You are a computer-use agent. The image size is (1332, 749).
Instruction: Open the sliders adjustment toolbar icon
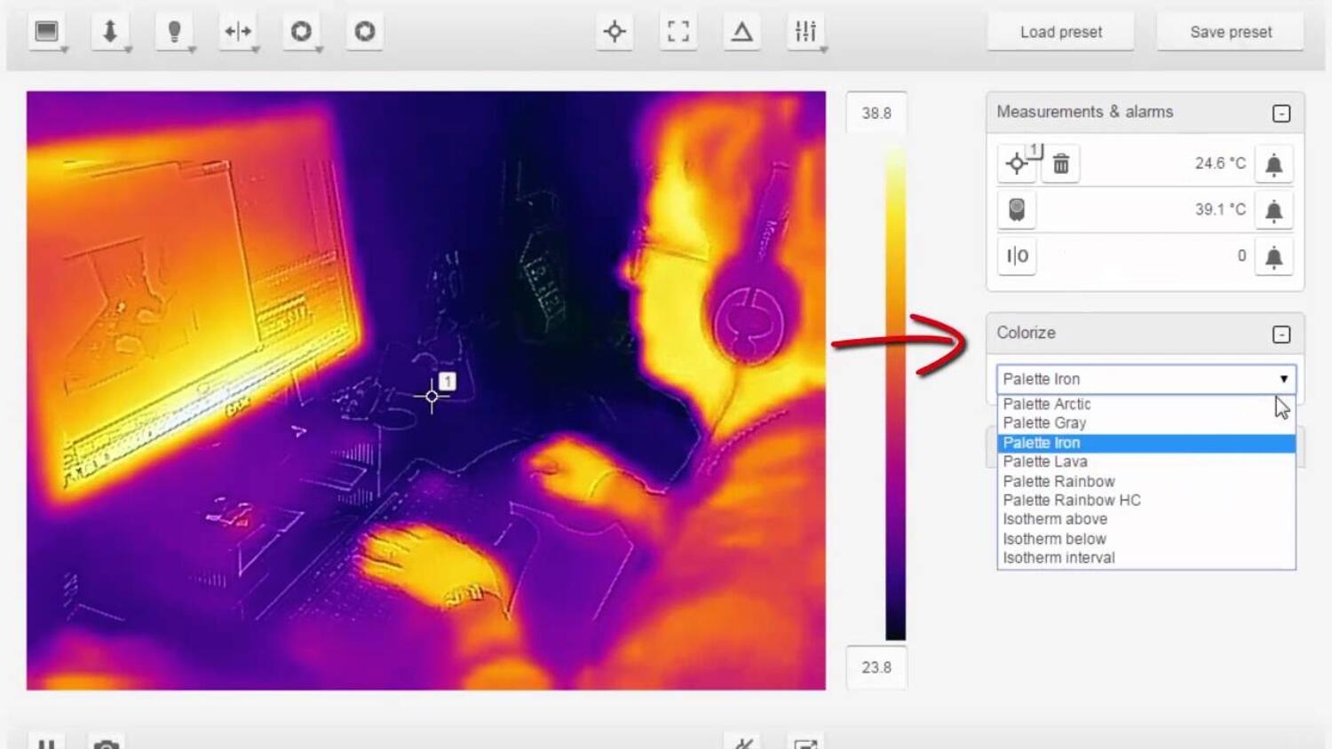[x=805, y=32]
